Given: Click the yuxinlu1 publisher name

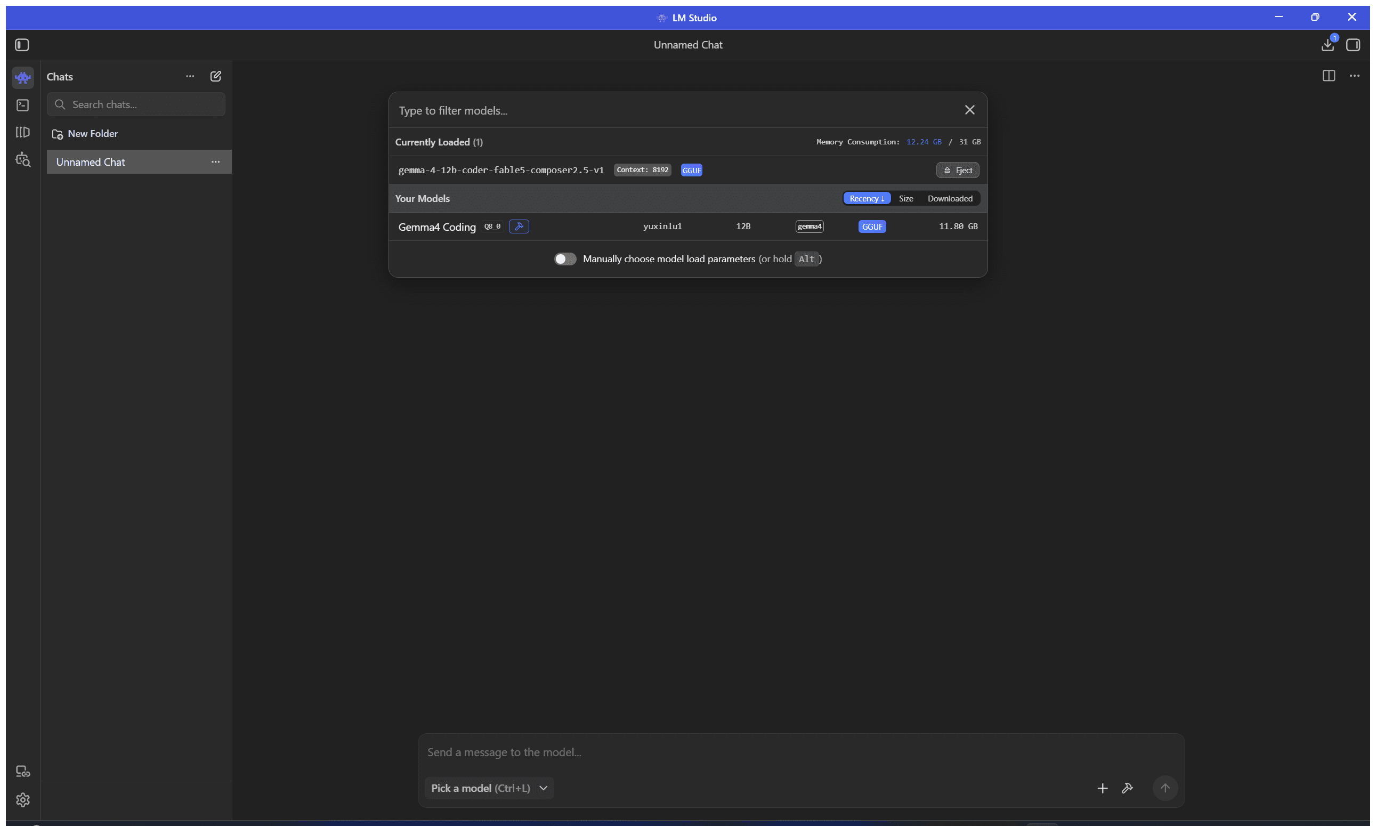Looking at the screenshot, I should pyautogui.click(x=662, y=226).
